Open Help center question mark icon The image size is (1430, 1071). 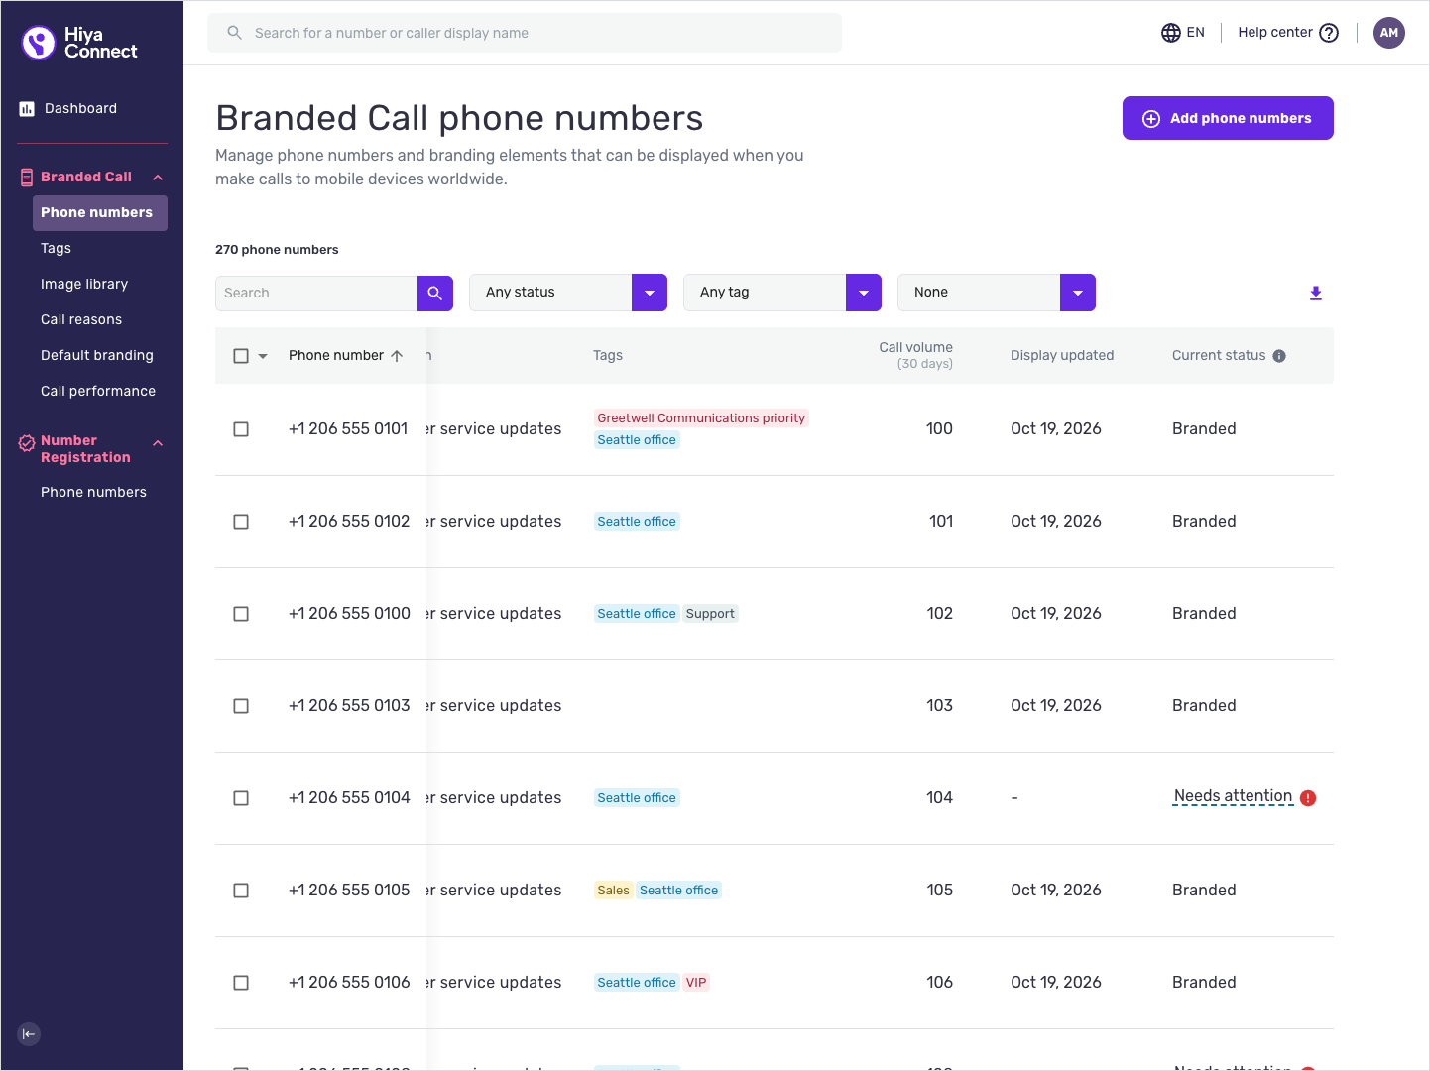click(x=1329, y=33)
